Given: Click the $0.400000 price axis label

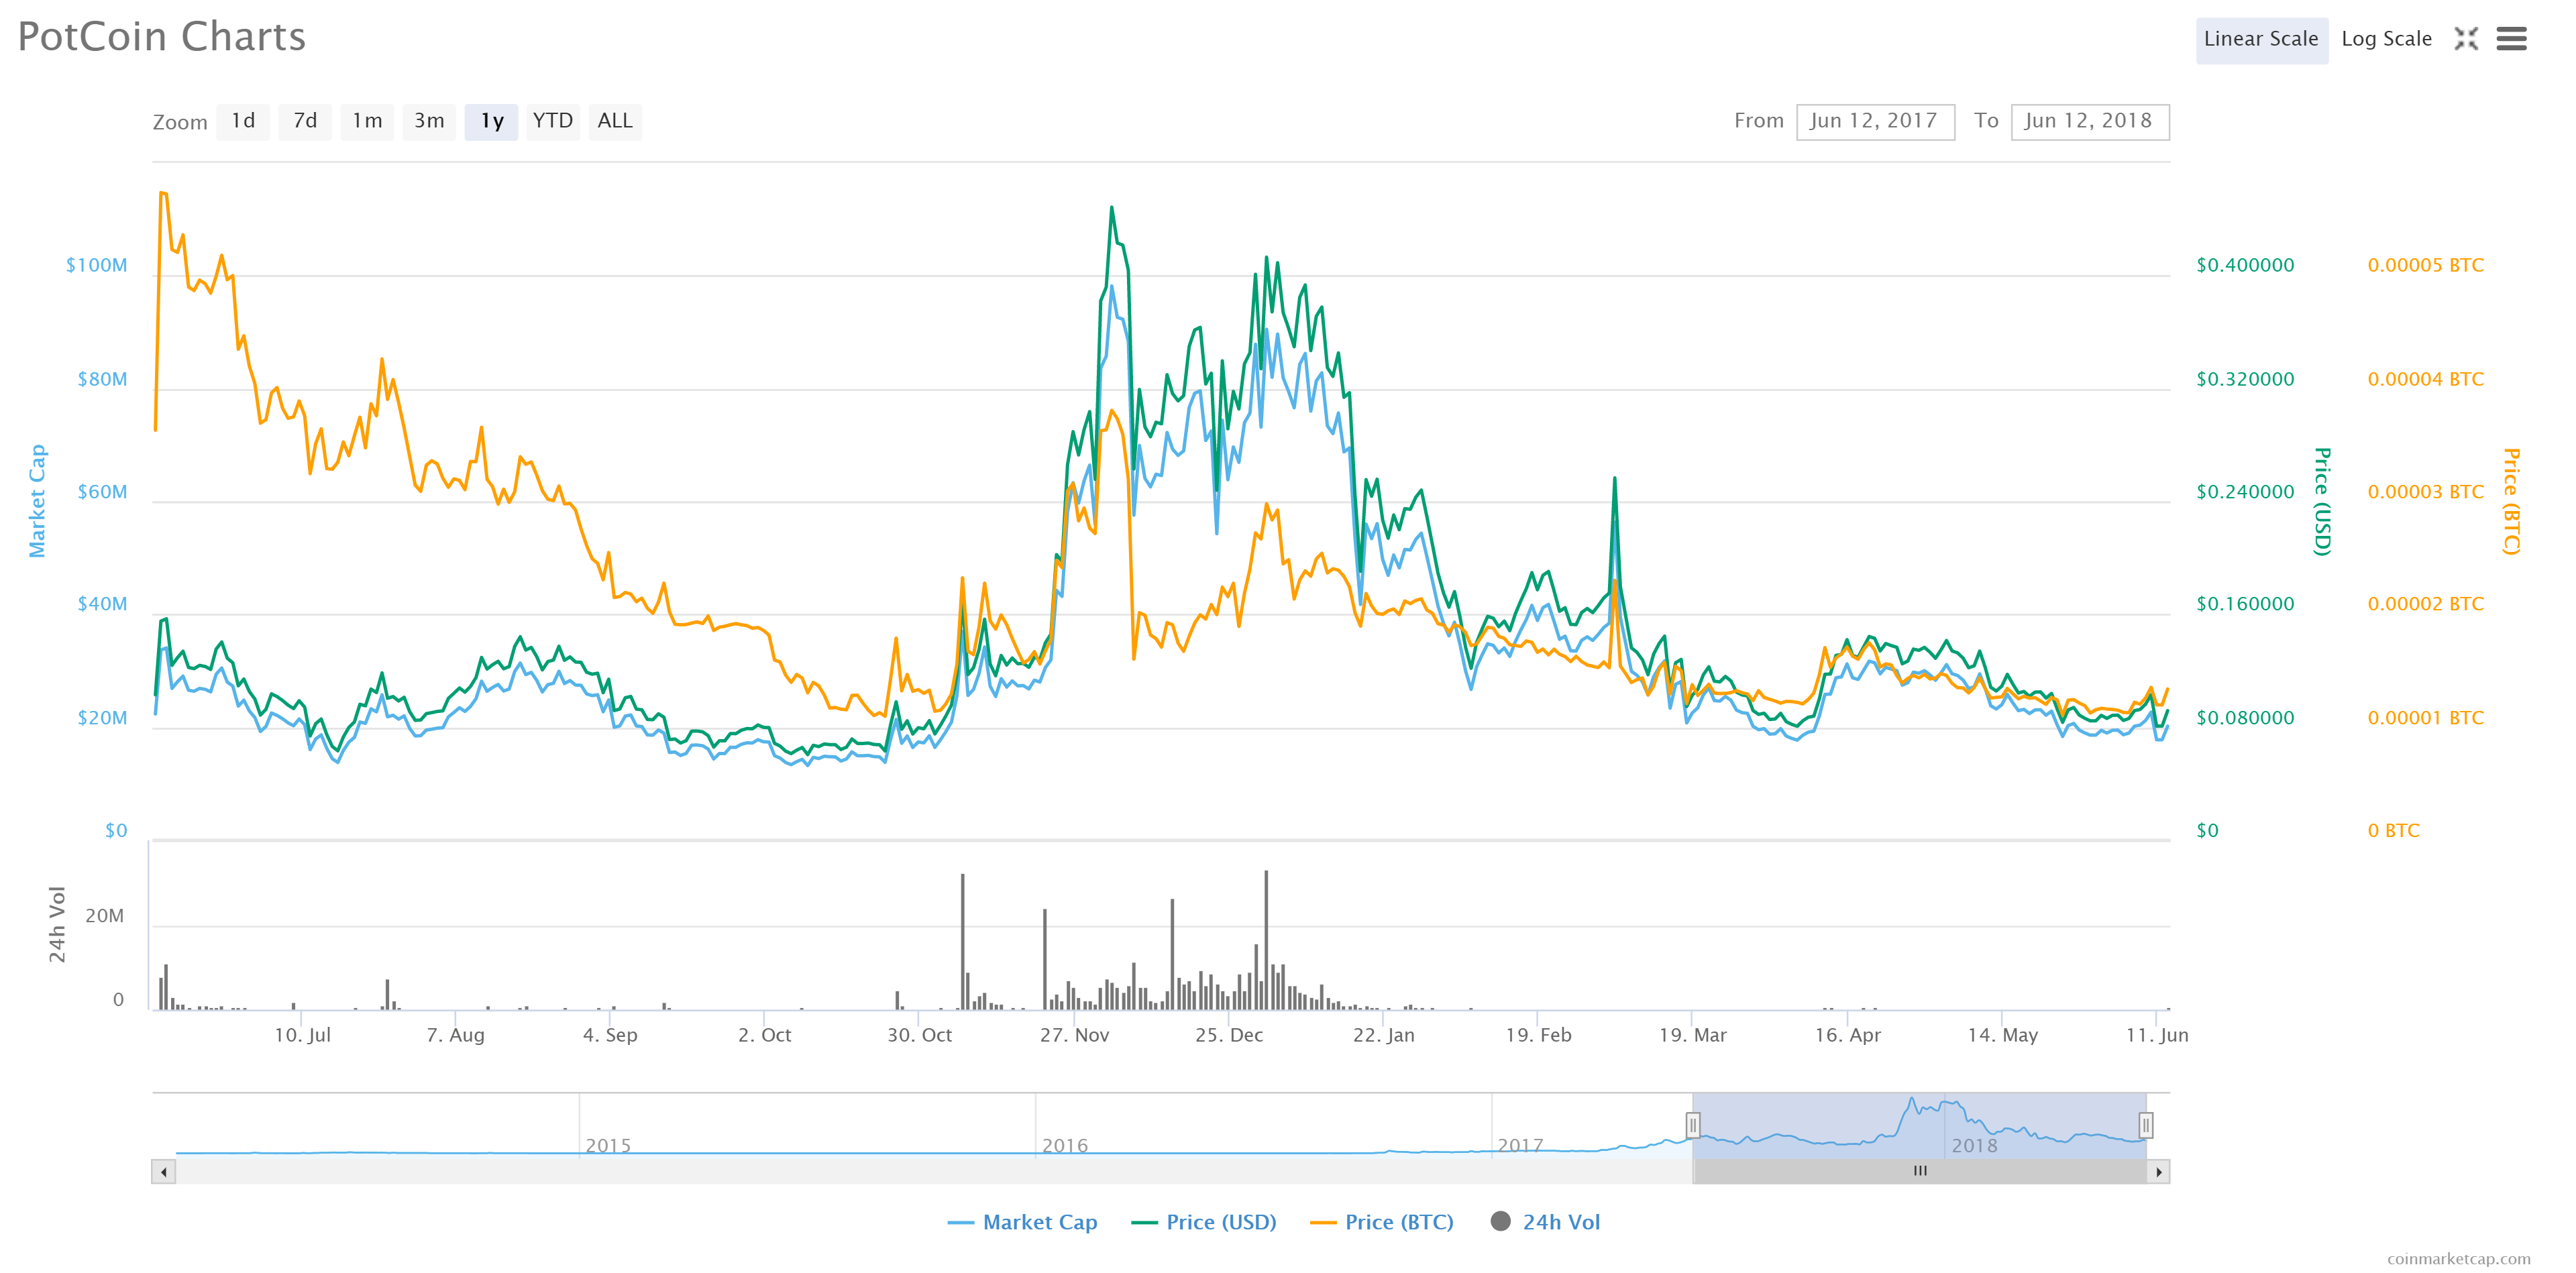Looking at the screenshot, I should (2245, 265).
